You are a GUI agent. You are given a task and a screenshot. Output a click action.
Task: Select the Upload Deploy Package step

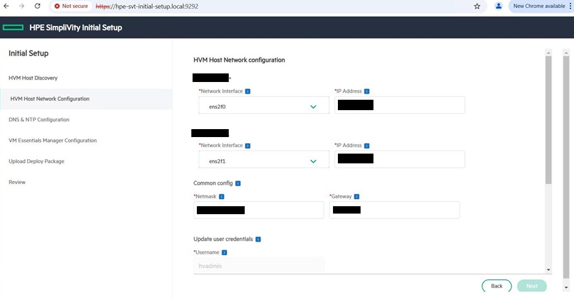point(37,161)
